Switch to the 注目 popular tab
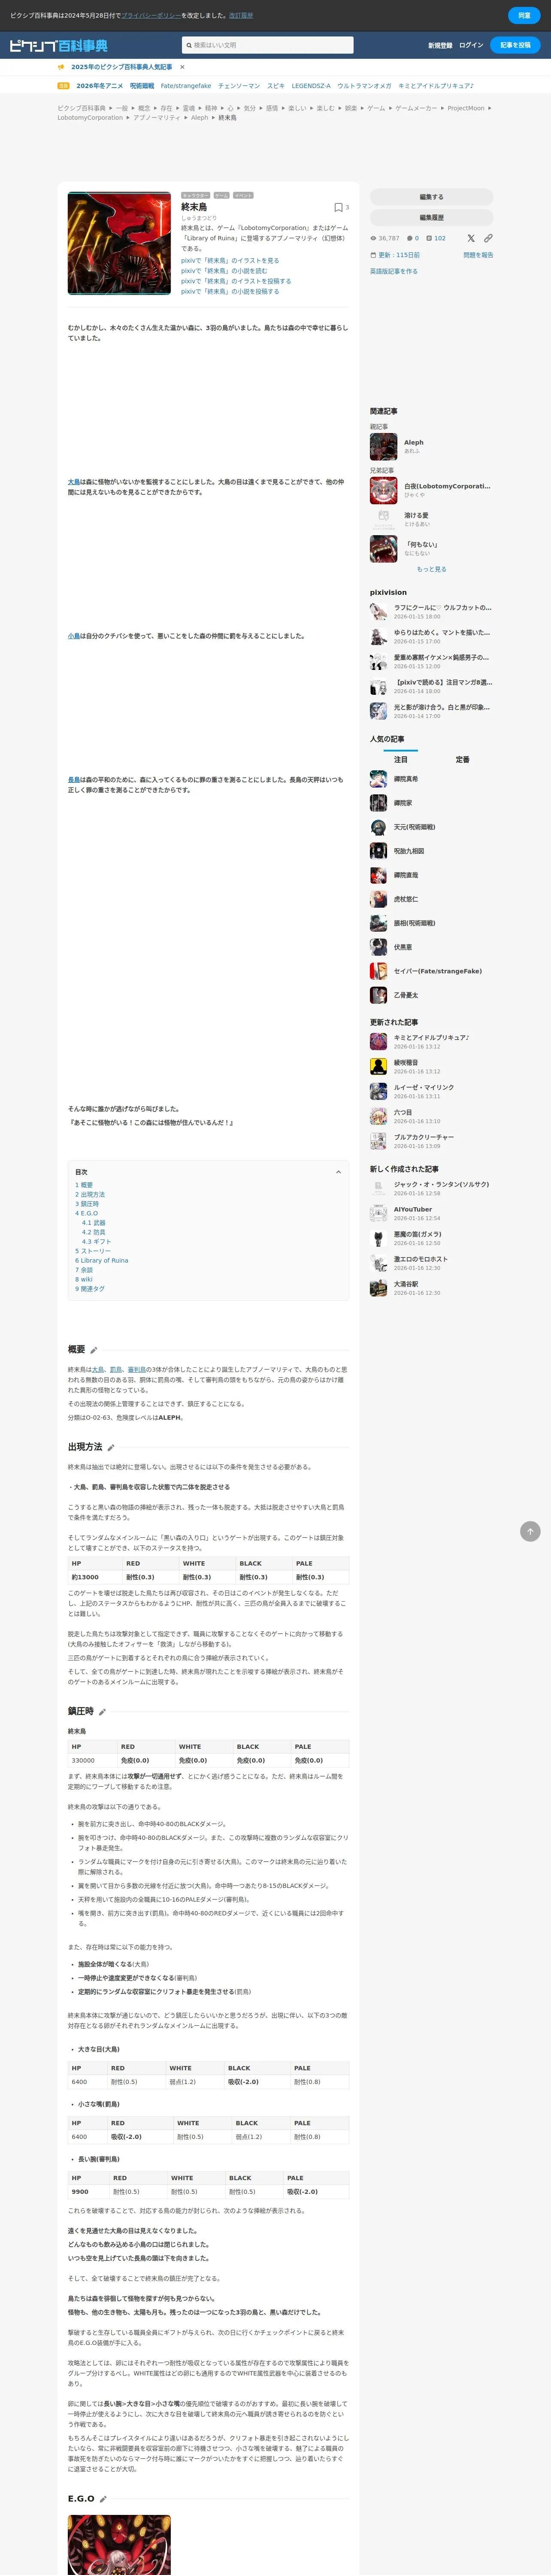The image size is (551, 2575). tap(401, 760)
